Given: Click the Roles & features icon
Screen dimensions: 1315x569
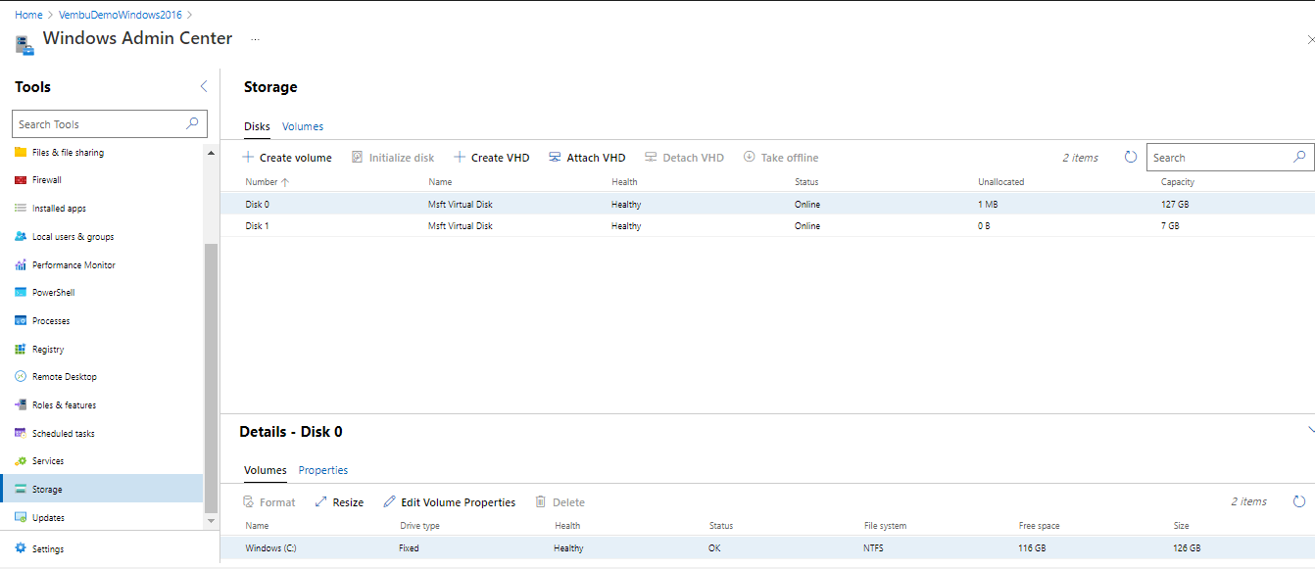Looking at the screenshot, I should (21, 405).
